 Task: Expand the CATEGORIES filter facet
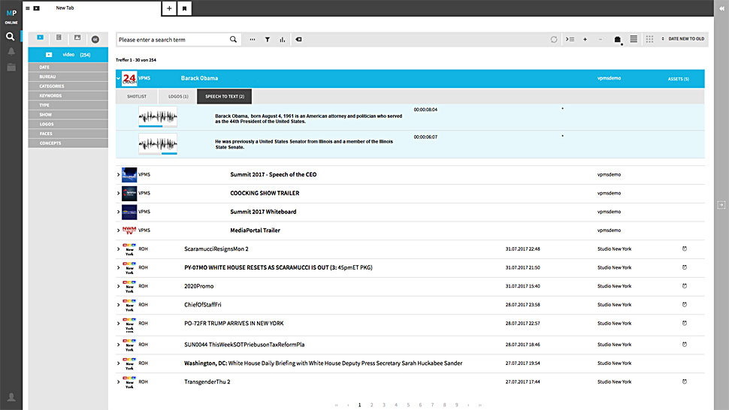tap(68, 86)
